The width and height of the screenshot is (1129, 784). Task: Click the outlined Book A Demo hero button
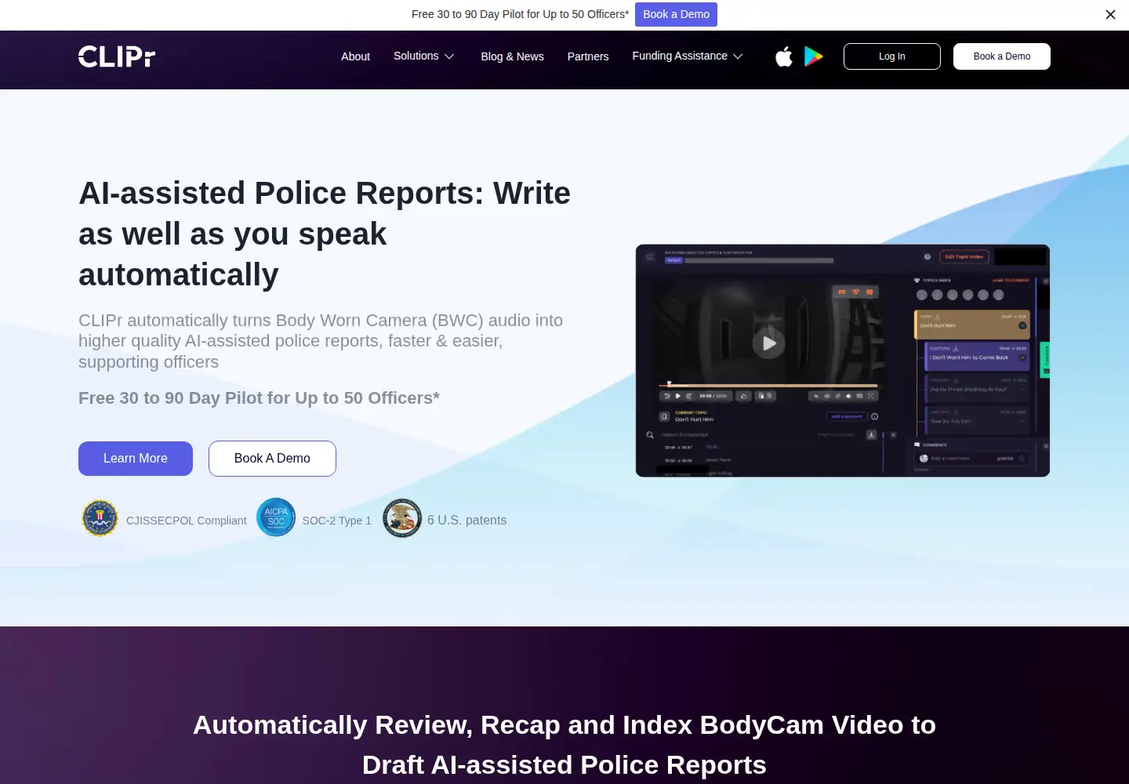pyautogui.click(x=272, y=459)
